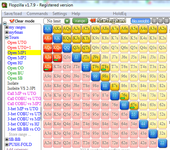Select the highlighted Open MP1 range
The height and width of the screenshot is (150, 170).
[24, 53]
